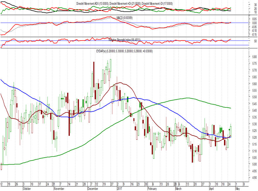Select the 17 date tick label

point(40,184)
